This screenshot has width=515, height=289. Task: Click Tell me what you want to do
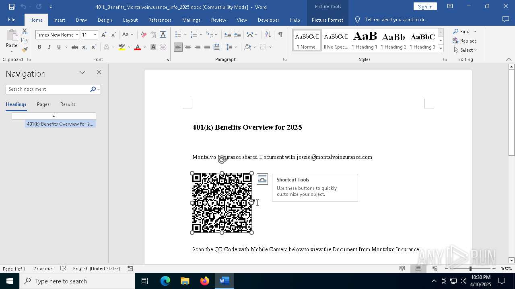pos(395,20)
